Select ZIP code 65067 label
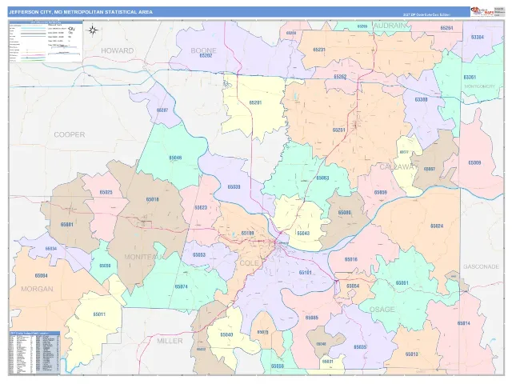 (430, 169)
